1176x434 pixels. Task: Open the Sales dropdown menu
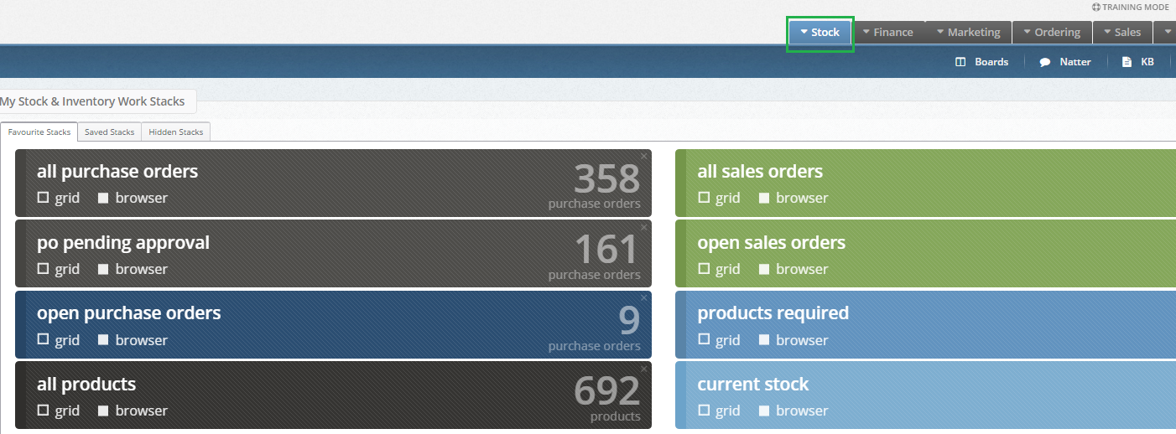(x=1122, y=32)
